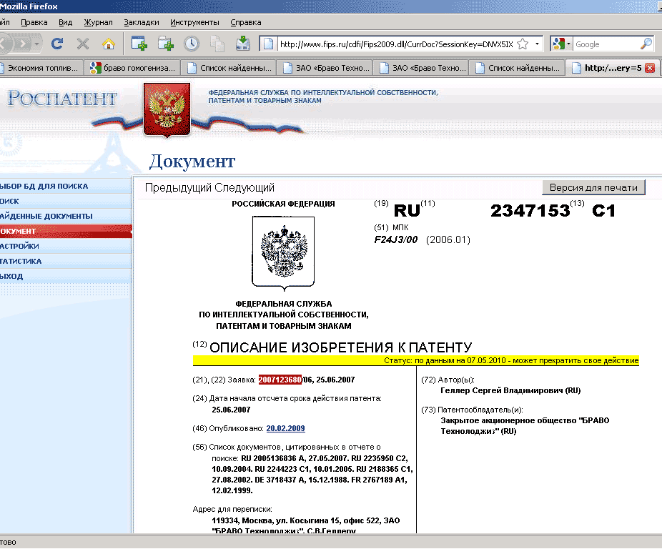Go to the Home page
The height and width of the screenshot is (549, 662).
tap(109, 44)
